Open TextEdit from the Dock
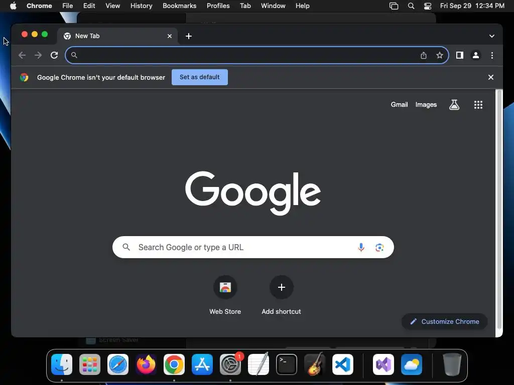 [259, 364]
